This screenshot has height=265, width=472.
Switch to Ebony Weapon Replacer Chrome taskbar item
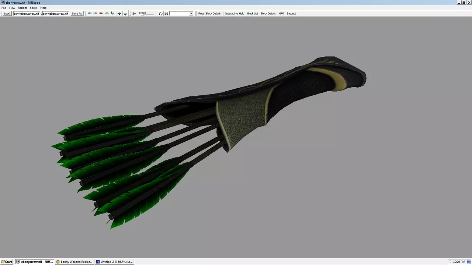click(x=74, y=262)
